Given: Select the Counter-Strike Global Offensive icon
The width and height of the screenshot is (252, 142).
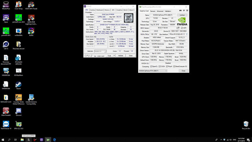Looking at the screenshot, I should 18,98.
